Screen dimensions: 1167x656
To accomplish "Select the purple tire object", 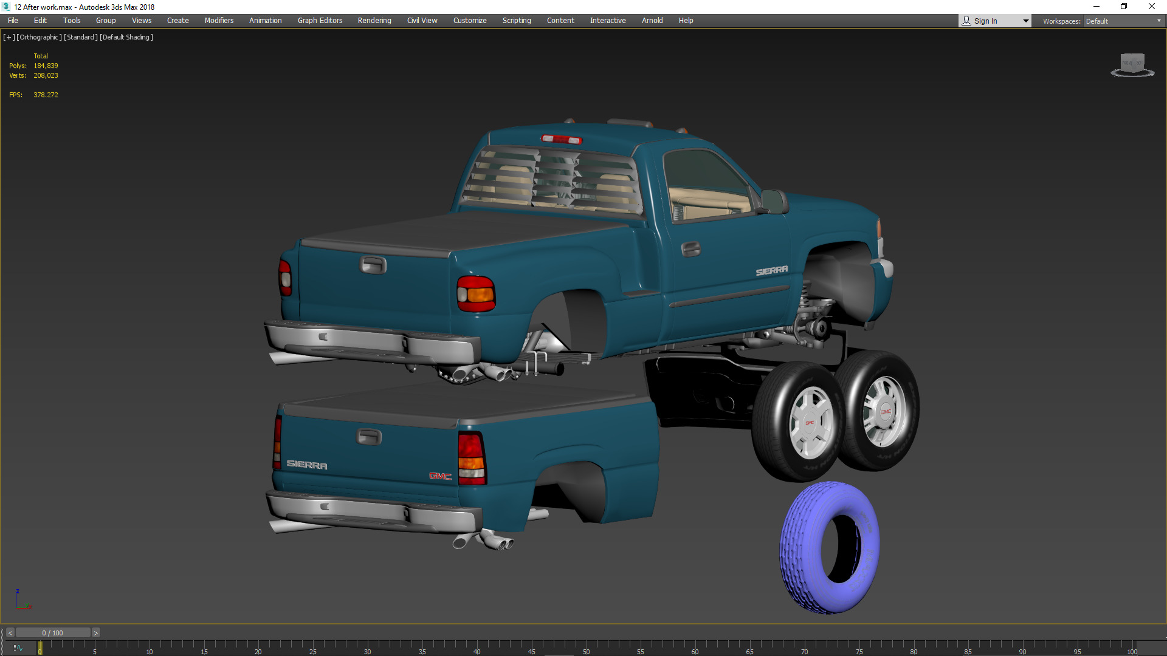I will [804, 547].
